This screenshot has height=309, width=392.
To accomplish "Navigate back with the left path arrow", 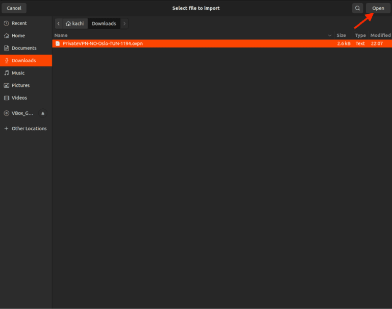I will click(58, 23).
